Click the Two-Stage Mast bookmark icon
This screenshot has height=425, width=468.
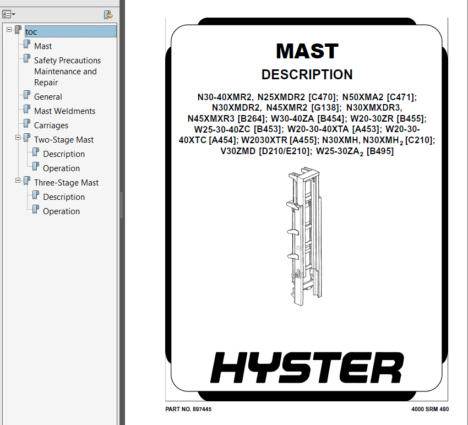[x=27, y=138]
